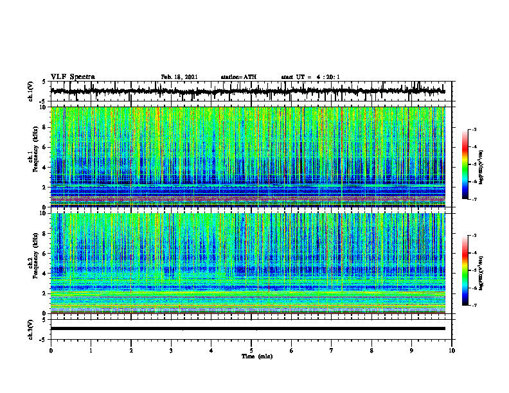Click the "-7" label on ch.2 color bar
Screen dimensions: 509x393
(474, 306)
